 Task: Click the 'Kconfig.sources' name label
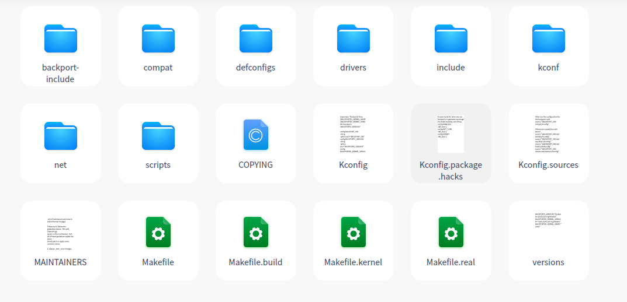[548, 165]
